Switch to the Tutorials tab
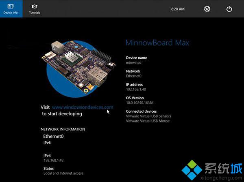The width and height of the screenshot is (244, 182). click(x=35, y=9)
